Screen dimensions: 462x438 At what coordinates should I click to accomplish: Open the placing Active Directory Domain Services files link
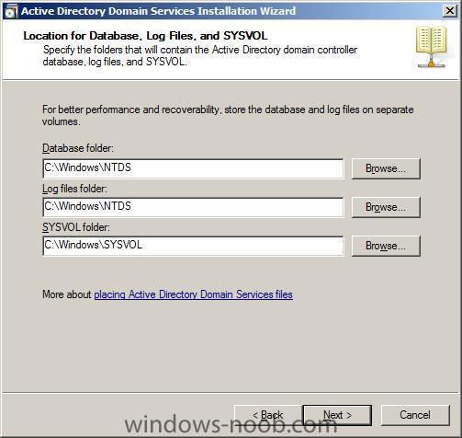click(193, 294)
